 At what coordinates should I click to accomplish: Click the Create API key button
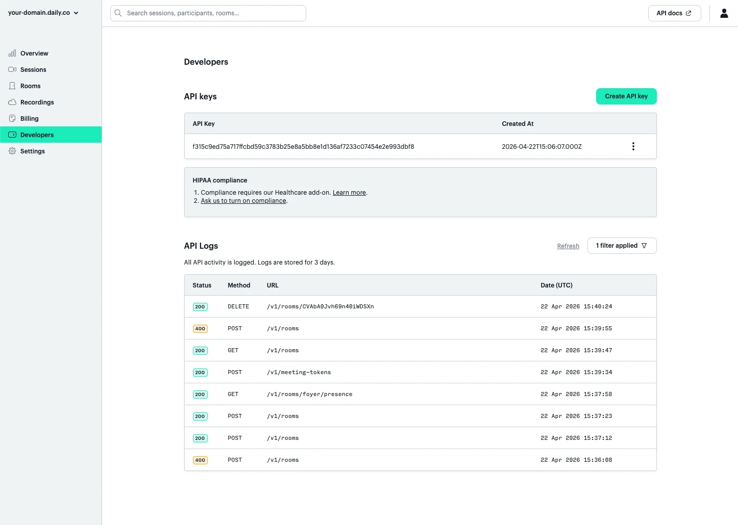(x=626, y=96)
